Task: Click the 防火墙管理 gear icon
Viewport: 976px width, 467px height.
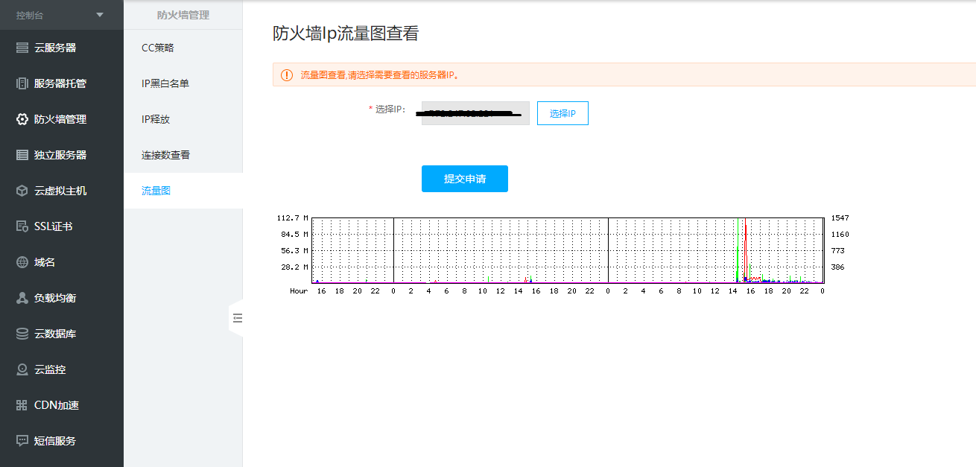Action: pos(22,119)
